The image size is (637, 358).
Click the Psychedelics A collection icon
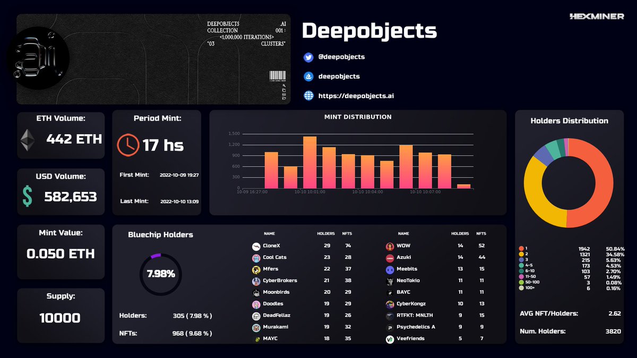pyautogui.click(x=390, y=328)
